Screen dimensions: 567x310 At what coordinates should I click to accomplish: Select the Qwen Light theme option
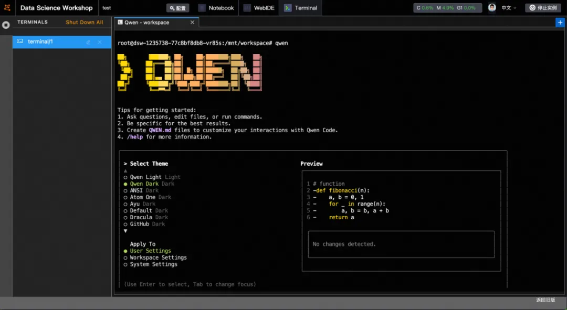click(x=152, y=177)
